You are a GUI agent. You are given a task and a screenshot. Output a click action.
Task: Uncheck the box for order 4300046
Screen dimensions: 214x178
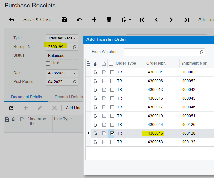pyautogui.click(x=112, y=133)
